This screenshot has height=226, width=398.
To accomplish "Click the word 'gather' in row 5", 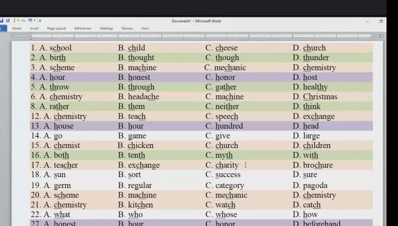I will tap(226, 87).
